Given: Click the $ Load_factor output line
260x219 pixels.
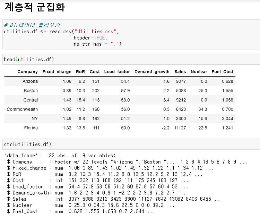Looking at the screenshot, I should point(97,186).
